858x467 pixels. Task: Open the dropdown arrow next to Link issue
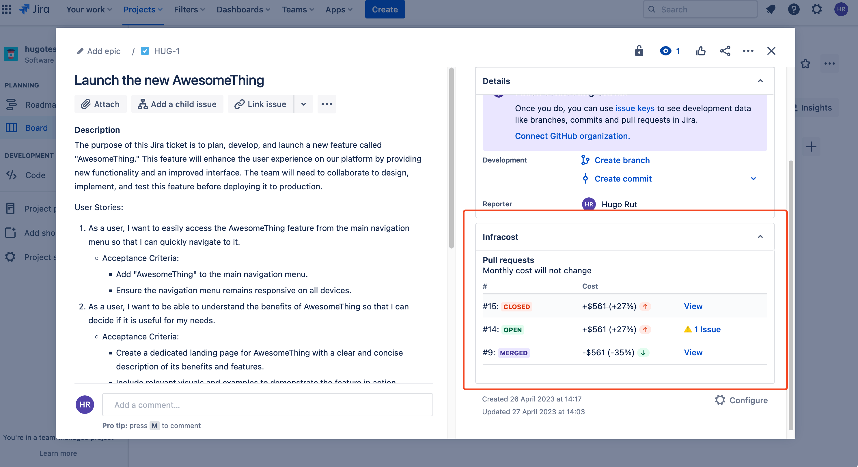303,104
